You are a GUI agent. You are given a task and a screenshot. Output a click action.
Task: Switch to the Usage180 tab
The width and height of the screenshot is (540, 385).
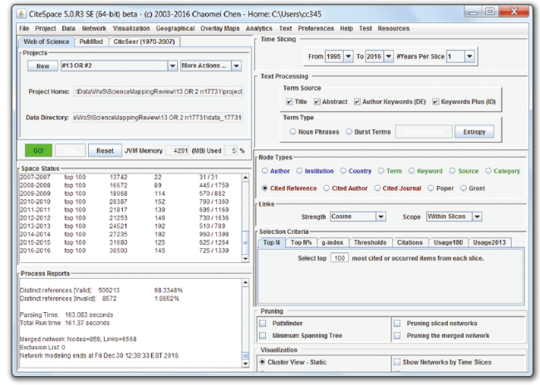coord(449,242)
